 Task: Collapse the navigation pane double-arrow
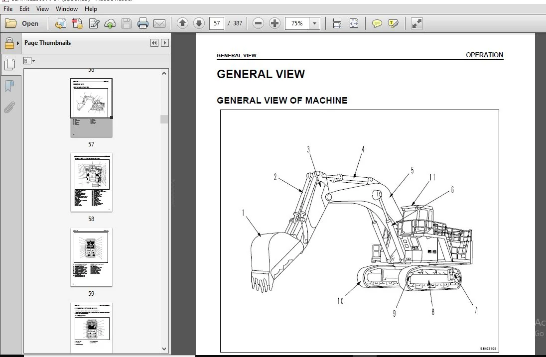pos(154,43)
